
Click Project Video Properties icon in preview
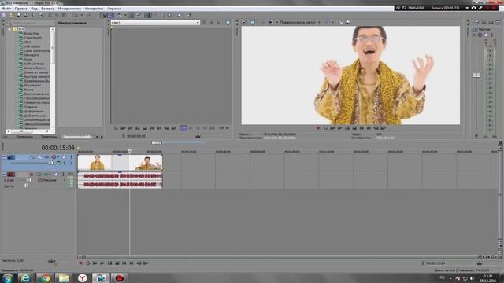243,23
